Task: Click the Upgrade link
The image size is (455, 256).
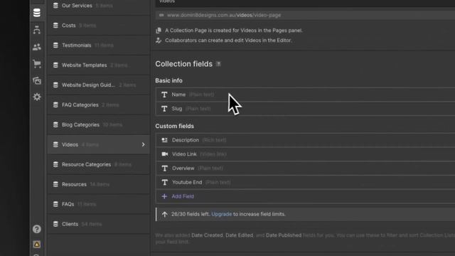Action: tap(222, 214)
